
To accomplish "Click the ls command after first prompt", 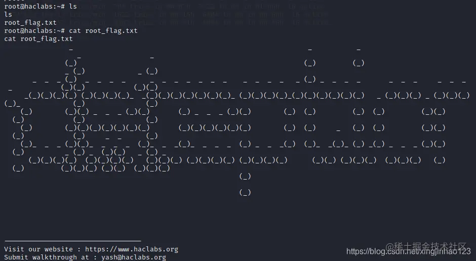I will (x=73, y=7).
